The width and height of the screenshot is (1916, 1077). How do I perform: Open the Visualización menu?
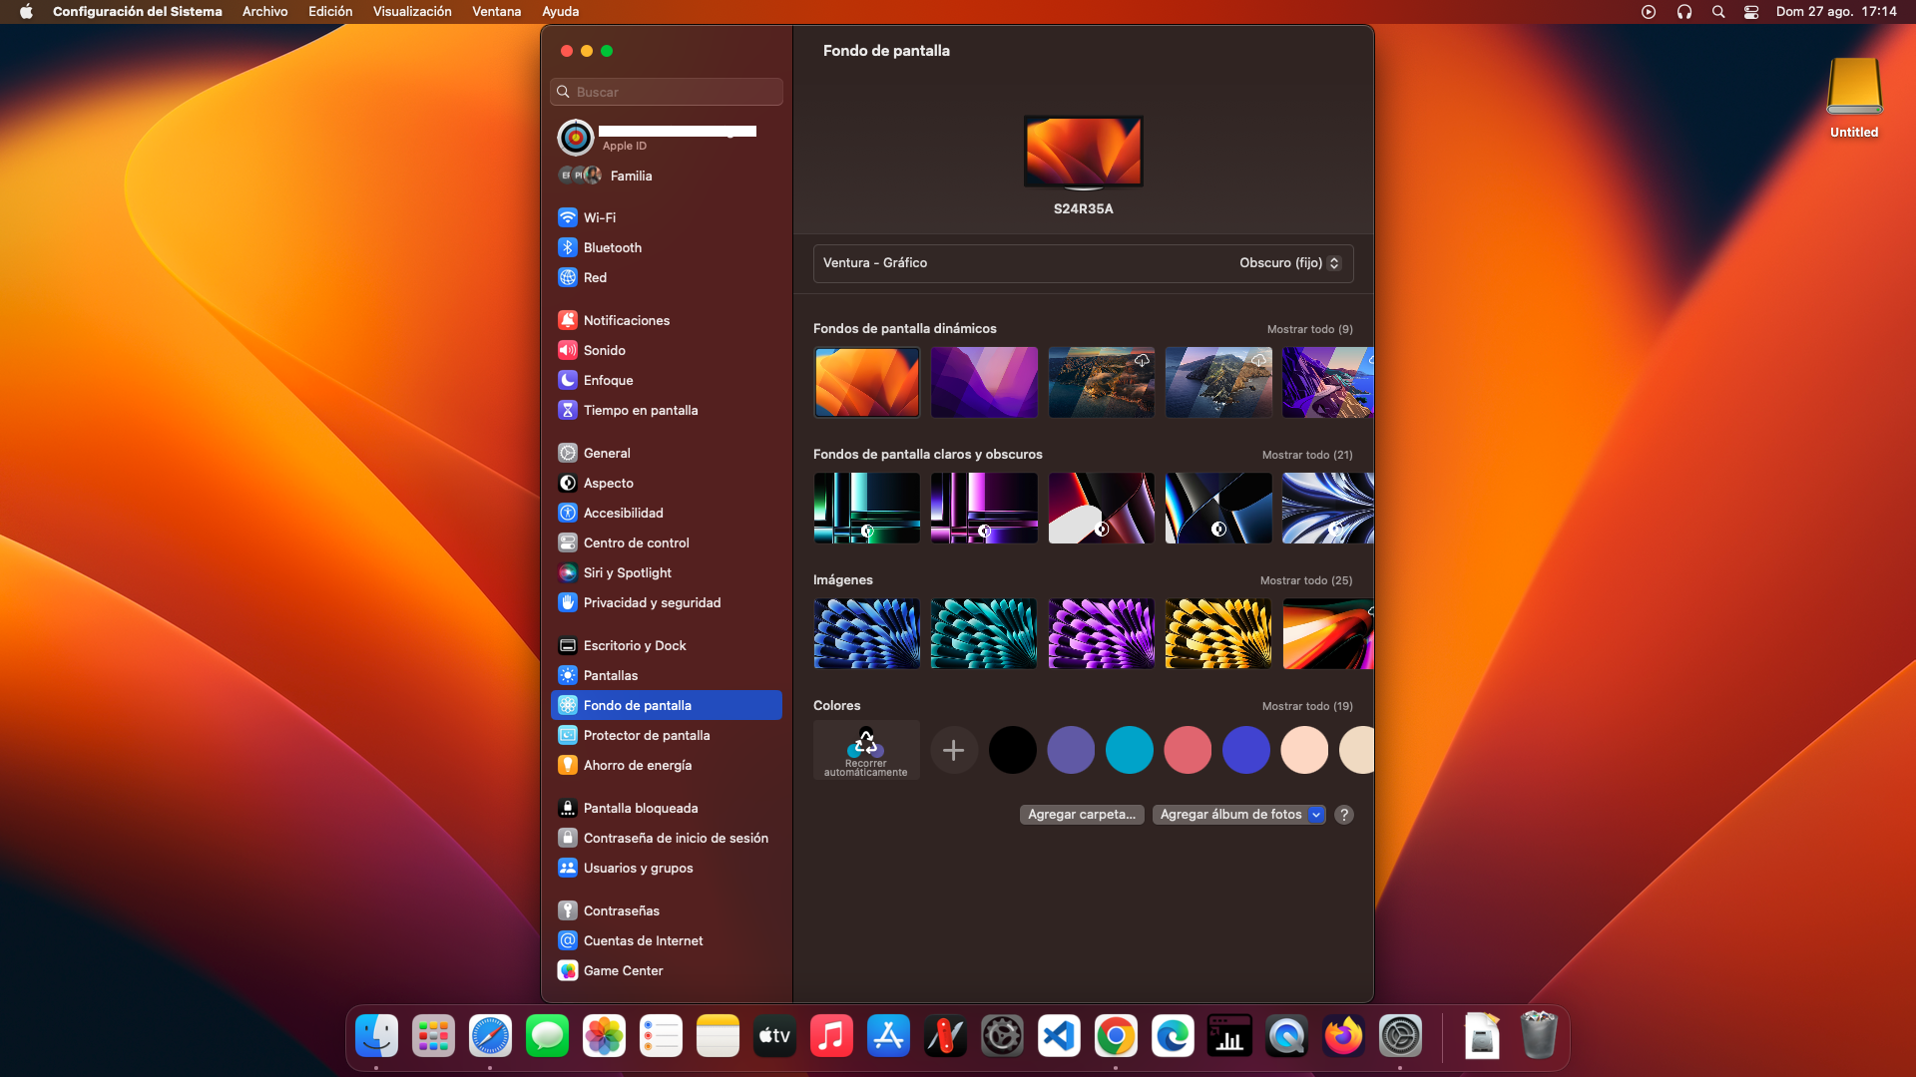pos(412,12)
